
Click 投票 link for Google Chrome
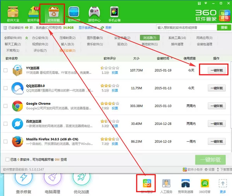click(x=115, y=108)
